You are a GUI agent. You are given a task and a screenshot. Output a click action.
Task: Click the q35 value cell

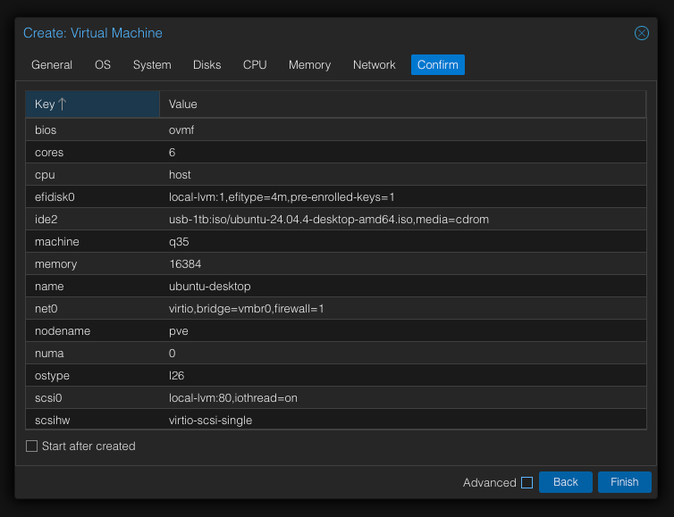(x=403, y=242)
